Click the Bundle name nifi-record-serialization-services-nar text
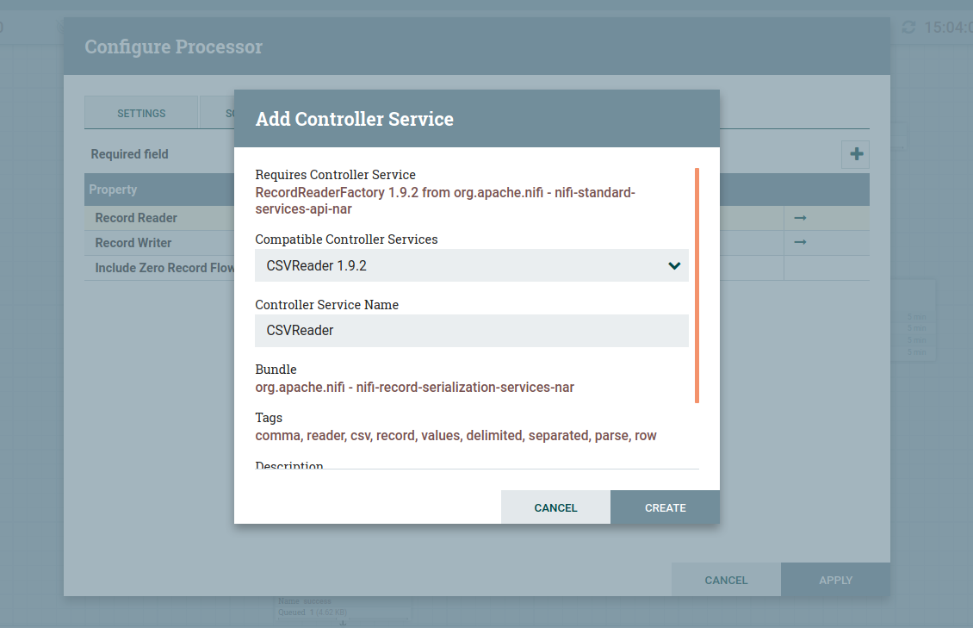Viewport: 973px width, 628px height. coord(414,388)
